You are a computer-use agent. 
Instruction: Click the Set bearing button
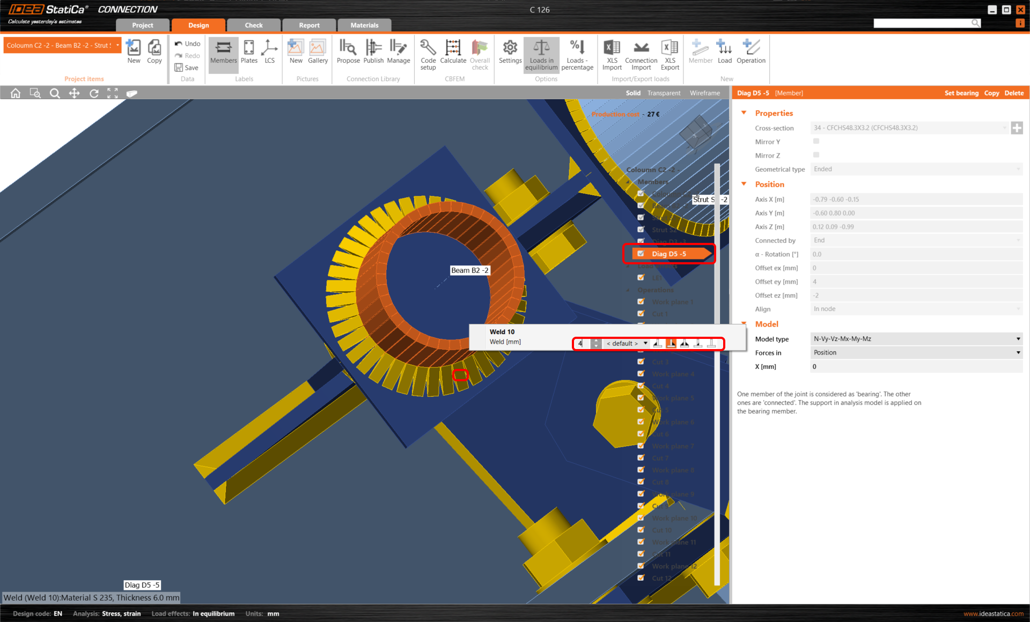tap(961, 93)
